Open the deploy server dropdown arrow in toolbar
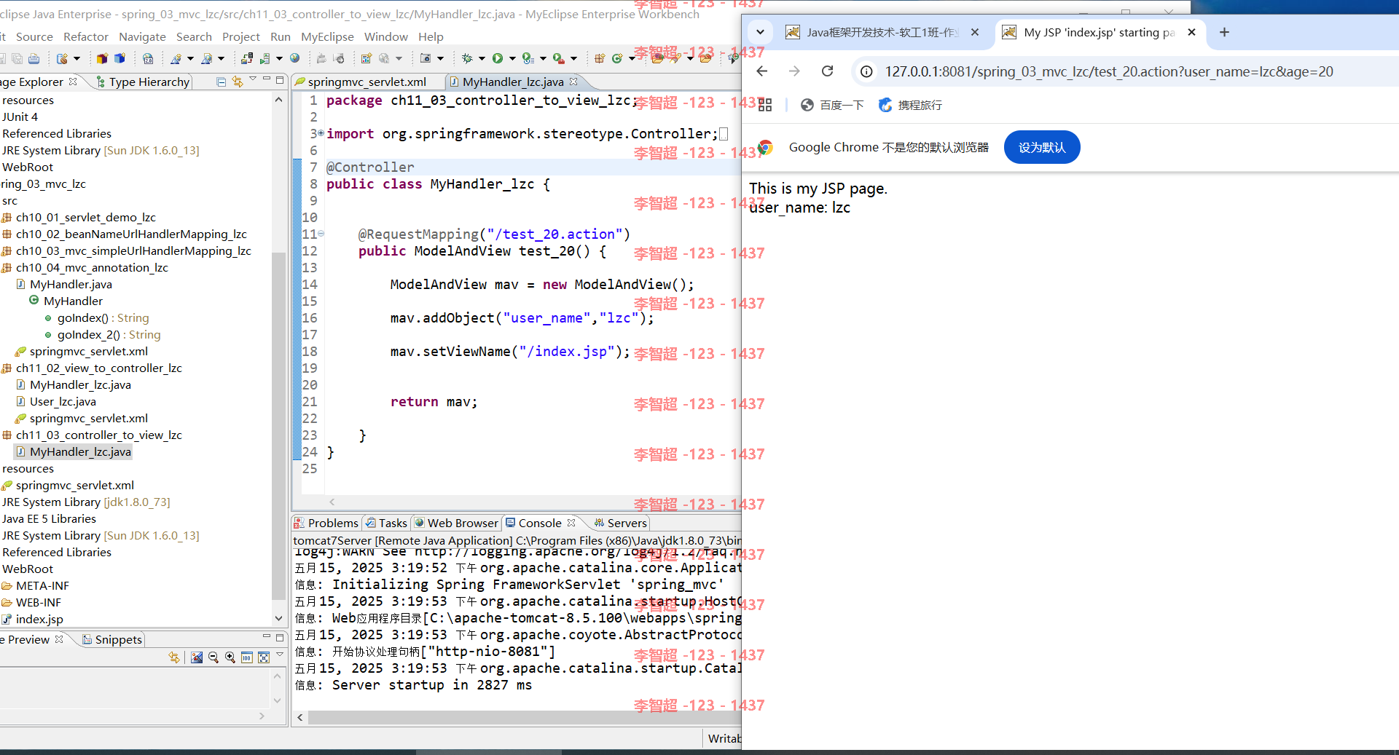This screenshot has height=755, width=1399. point(279,59)
